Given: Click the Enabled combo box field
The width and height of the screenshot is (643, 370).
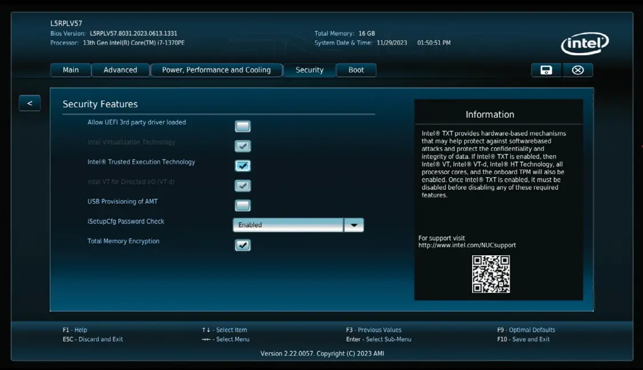Looking at the screenshot, I should (288, 225).
